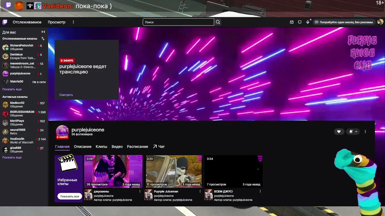Click Deniskya's avatar in the sidebar

[5, 56]
